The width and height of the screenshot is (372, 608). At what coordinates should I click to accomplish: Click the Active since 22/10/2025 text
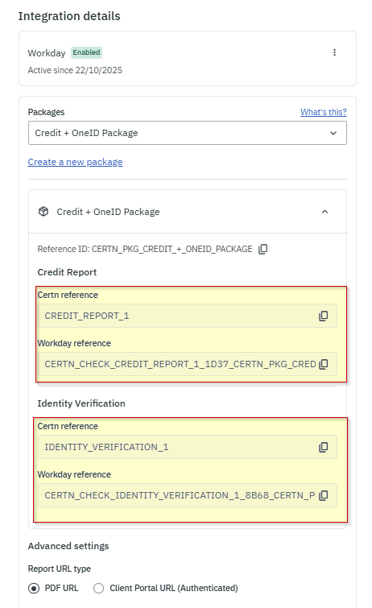[75, 70]
